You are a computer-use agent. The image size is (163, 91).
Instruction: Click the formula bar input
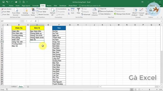(x=99, y=21)
